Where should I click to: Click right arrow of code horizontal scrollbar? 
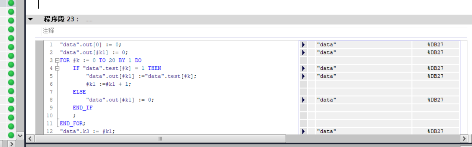pyautogui.click(x=464, y=138)
